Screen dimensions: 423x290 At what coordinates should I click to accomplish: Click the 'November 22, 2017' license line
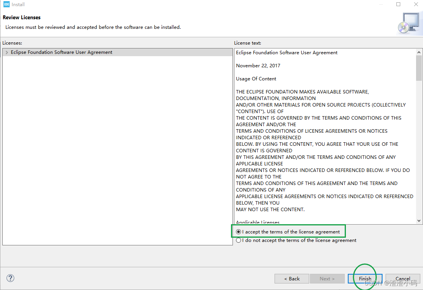click(x=258, y=66)
